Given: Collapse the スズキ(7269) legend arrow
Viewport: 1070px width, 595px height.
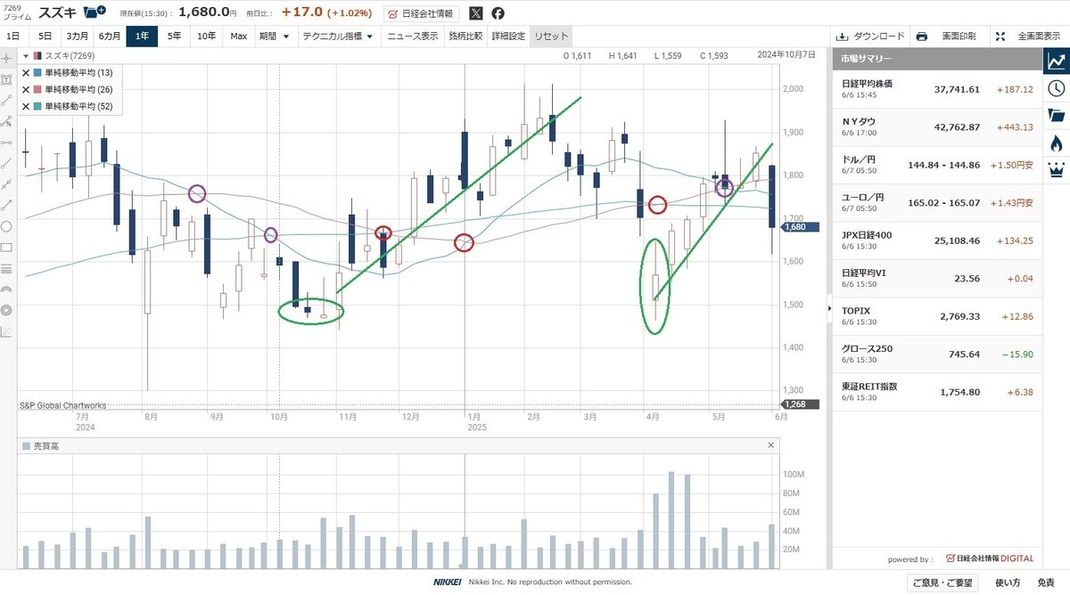Looking at the screenshot, I should [26, 56].
